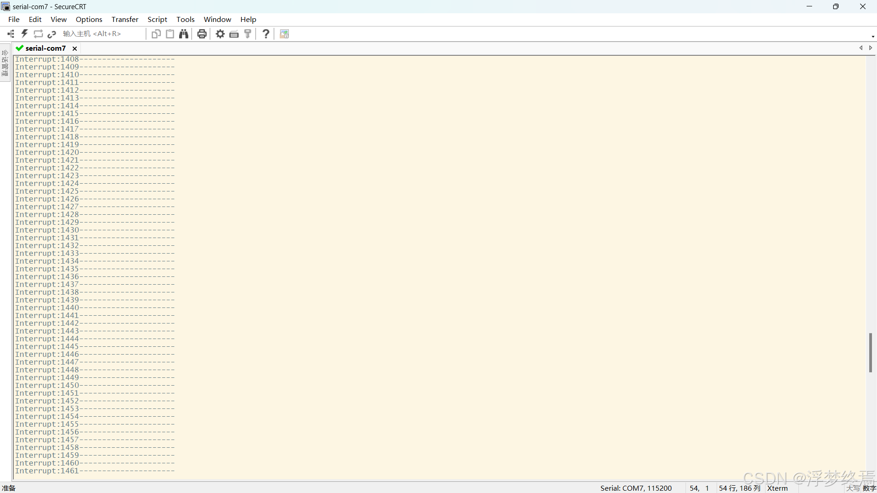Viewport: 877px width, 493px height.
Task: Click the Paste clipboard icon
Action: pos(170,34)
